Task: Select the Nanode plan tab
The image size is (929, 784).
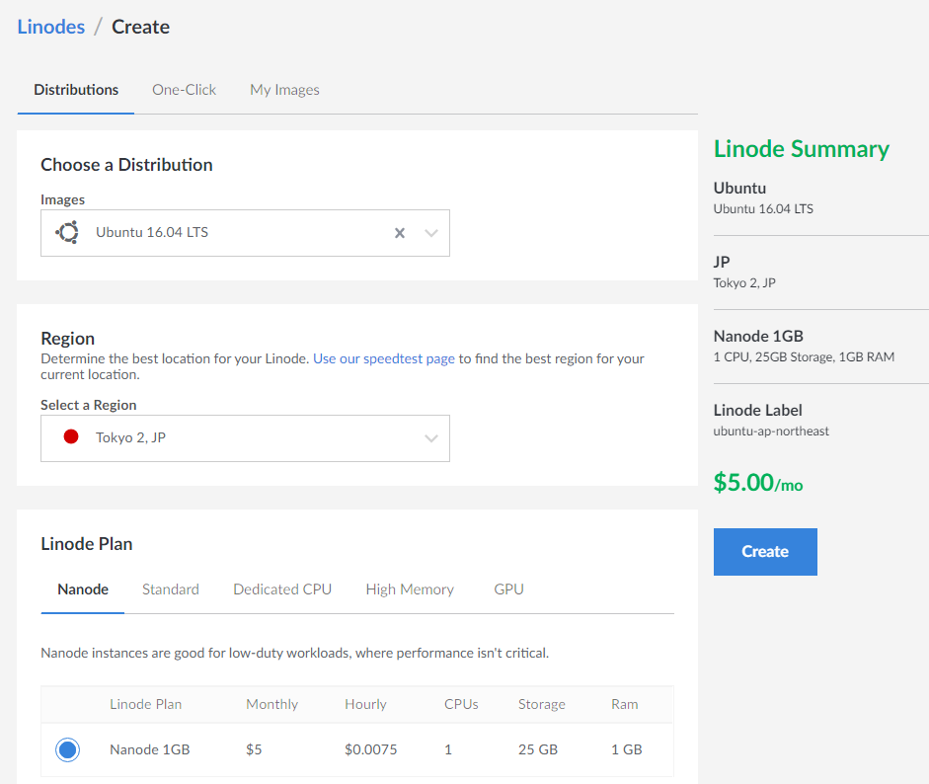Action: tap(83, 589)
